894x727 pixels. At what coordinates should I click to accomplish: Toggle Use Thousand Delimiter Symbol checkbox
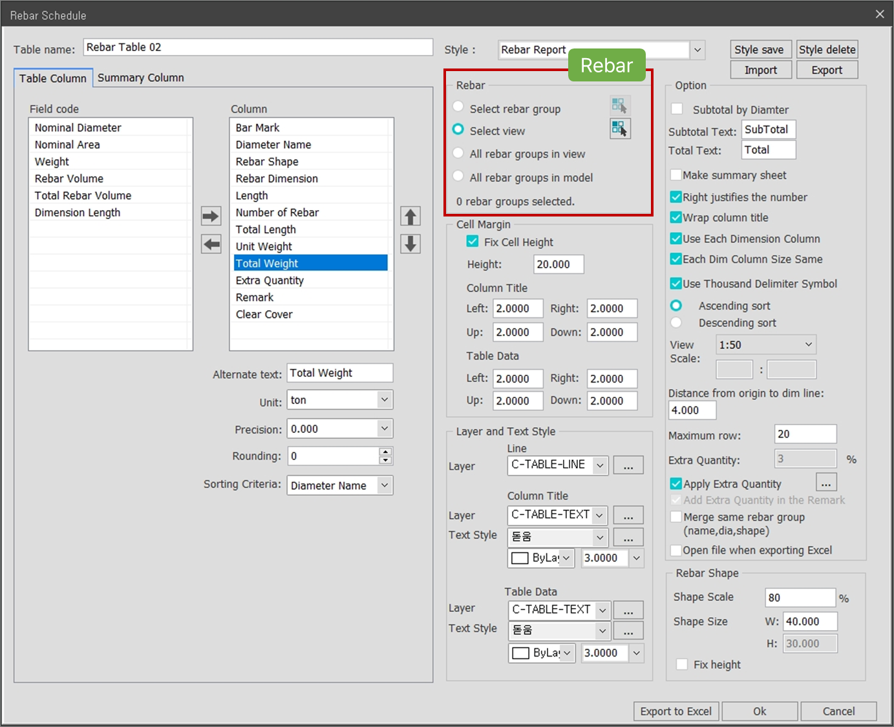click(676, 283)
